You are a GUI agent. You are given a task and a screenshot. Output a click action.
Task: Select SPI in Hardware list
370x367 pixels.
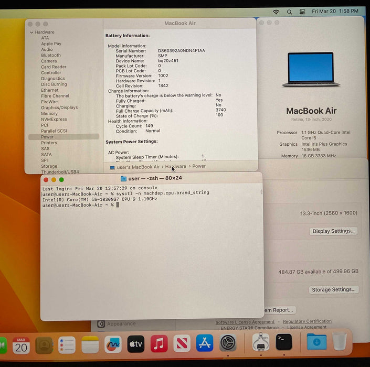[x=45, y=160]
